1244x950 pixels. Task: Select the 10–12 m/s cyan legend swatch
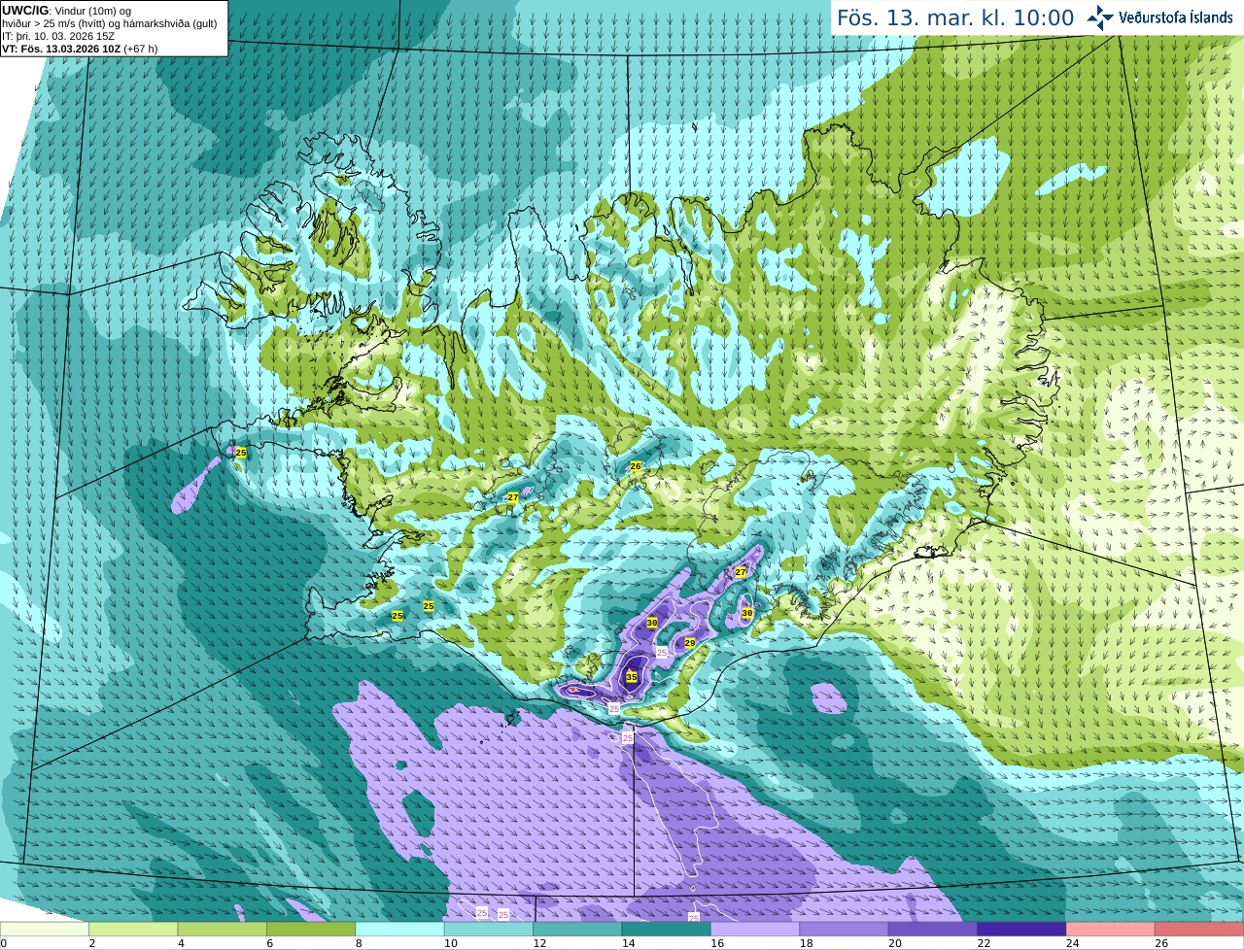coord(489,930)
